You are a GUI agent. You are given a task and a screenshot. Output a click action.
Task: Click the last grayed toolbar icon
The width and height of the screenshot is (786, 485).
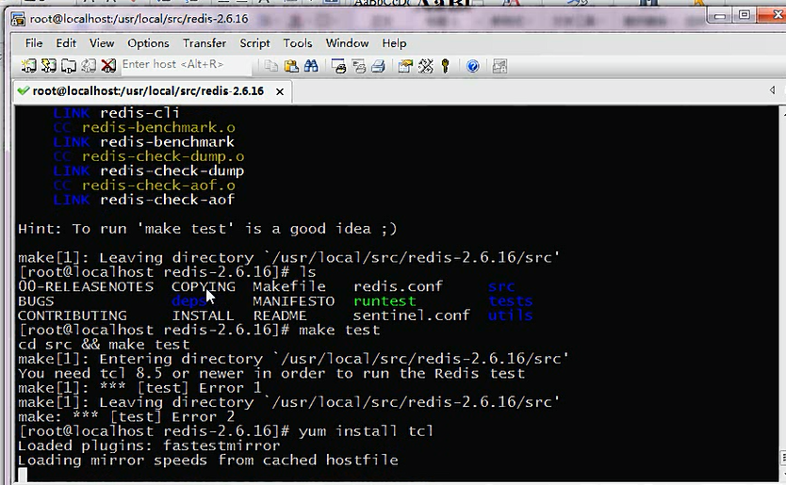[499, 66]
